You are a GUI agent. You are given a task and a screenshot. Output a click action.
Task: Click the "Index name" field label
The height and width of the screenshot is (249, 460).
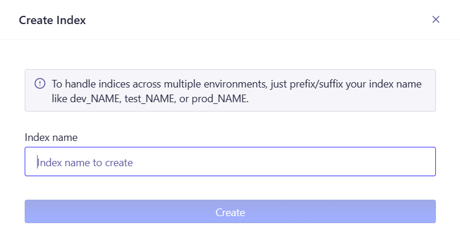tap(51, 137)
